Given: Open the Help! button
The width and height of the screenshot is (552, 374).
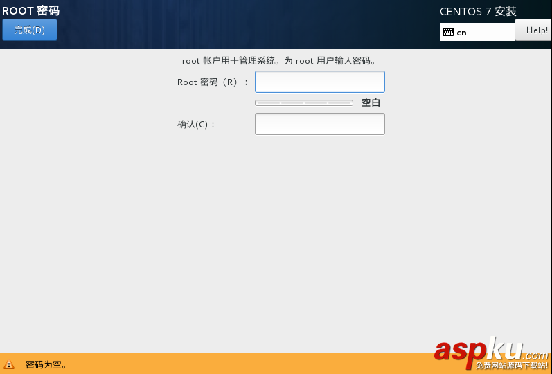Looking at the screenshot, I should click(533, 30).
